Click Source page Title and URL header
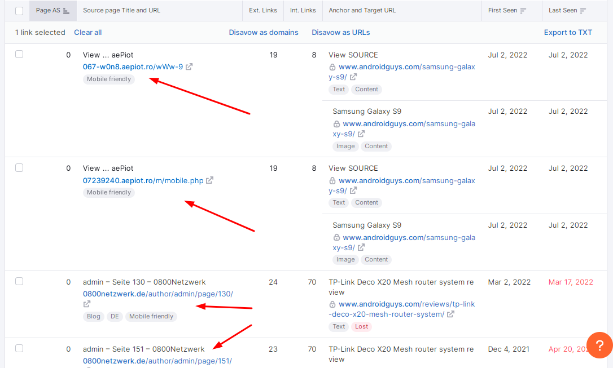 [x=121, y=11]
